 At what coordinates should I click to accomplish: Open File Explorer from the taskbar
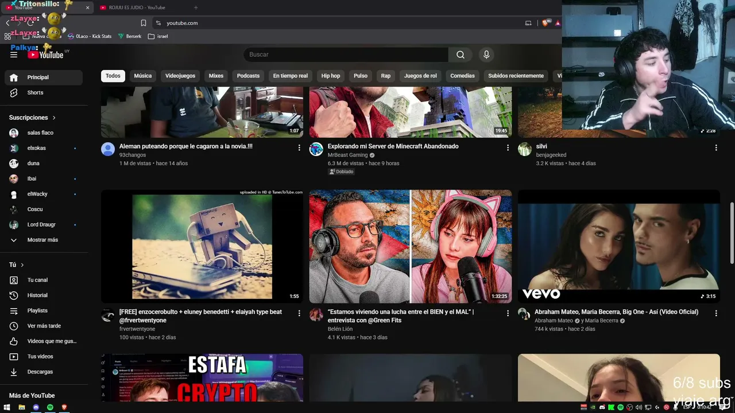coord(22,407)
